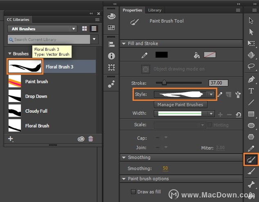Select the Rectangle tool
Screen dimensions: 259x202
pyautogui.click(x=251, y=114)
